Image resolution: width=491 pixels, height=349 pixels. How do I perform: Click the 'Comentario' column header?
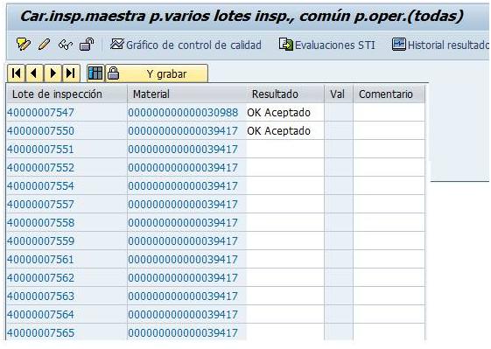(x=389, y=94)
